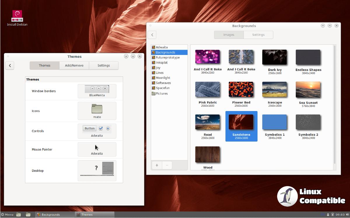350x218 pixels.
Task: Open the volume icon in system tray
Action: coord(347,215)
